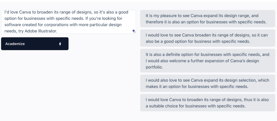Image resolution: width=277 pixels, height=121 pixels.
Task: Select the "expand its design selection" suggestion
Action: click(x=207, y=83)
